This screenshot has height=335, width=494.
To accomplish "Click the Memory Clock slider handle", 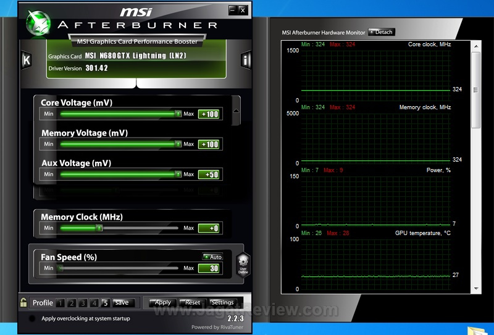I will 98,228.
